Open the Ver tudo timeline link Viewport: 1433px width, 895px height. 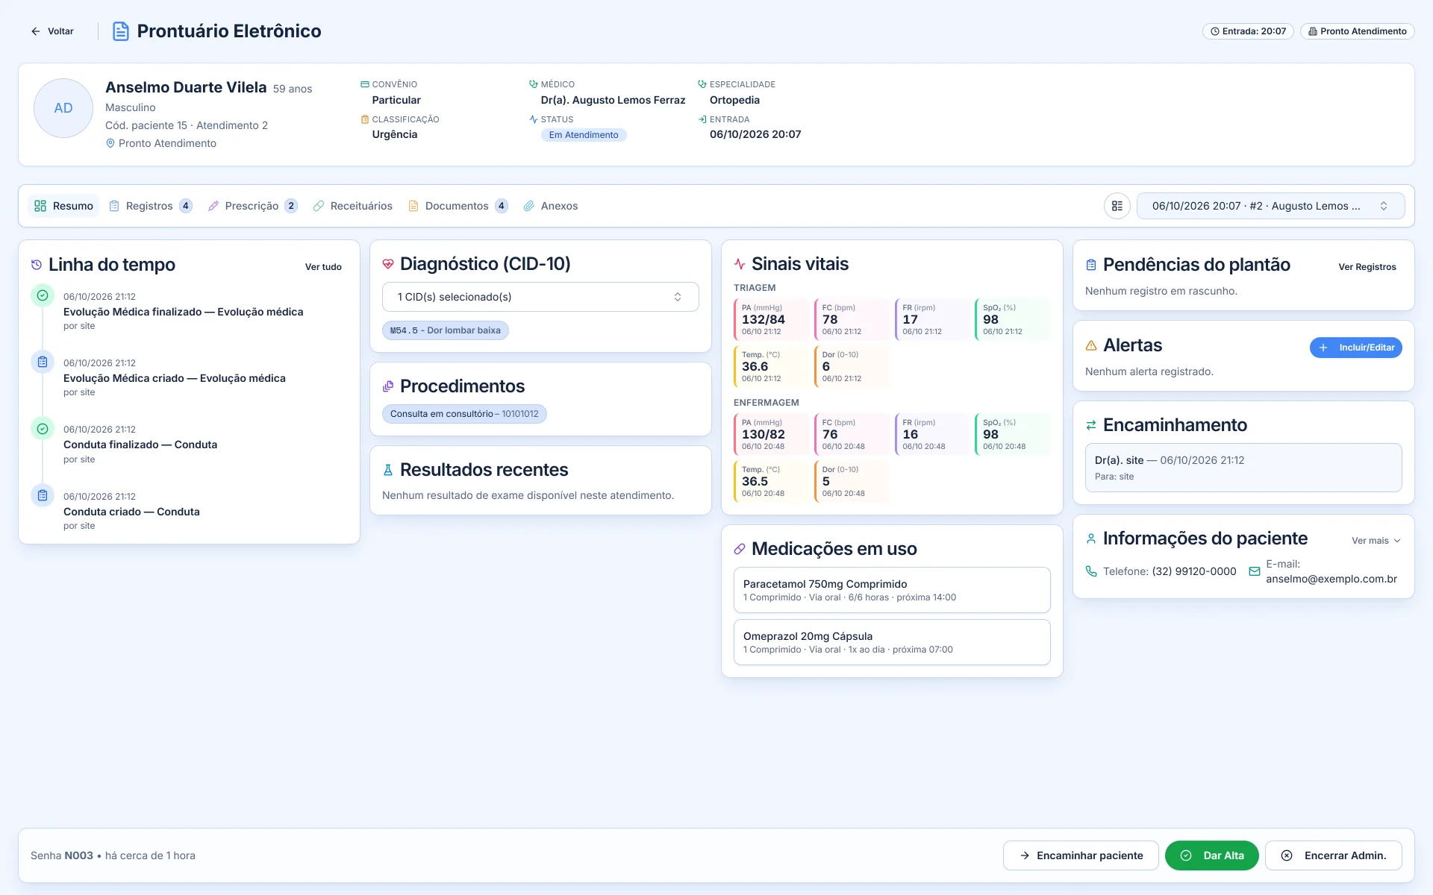[323, 267]
